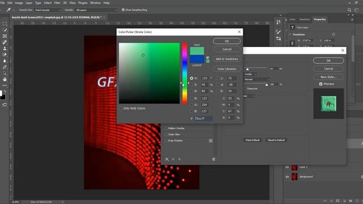Screen dimensions: 363x204
Task: Open the Window menu
Action: coord(95,3)
